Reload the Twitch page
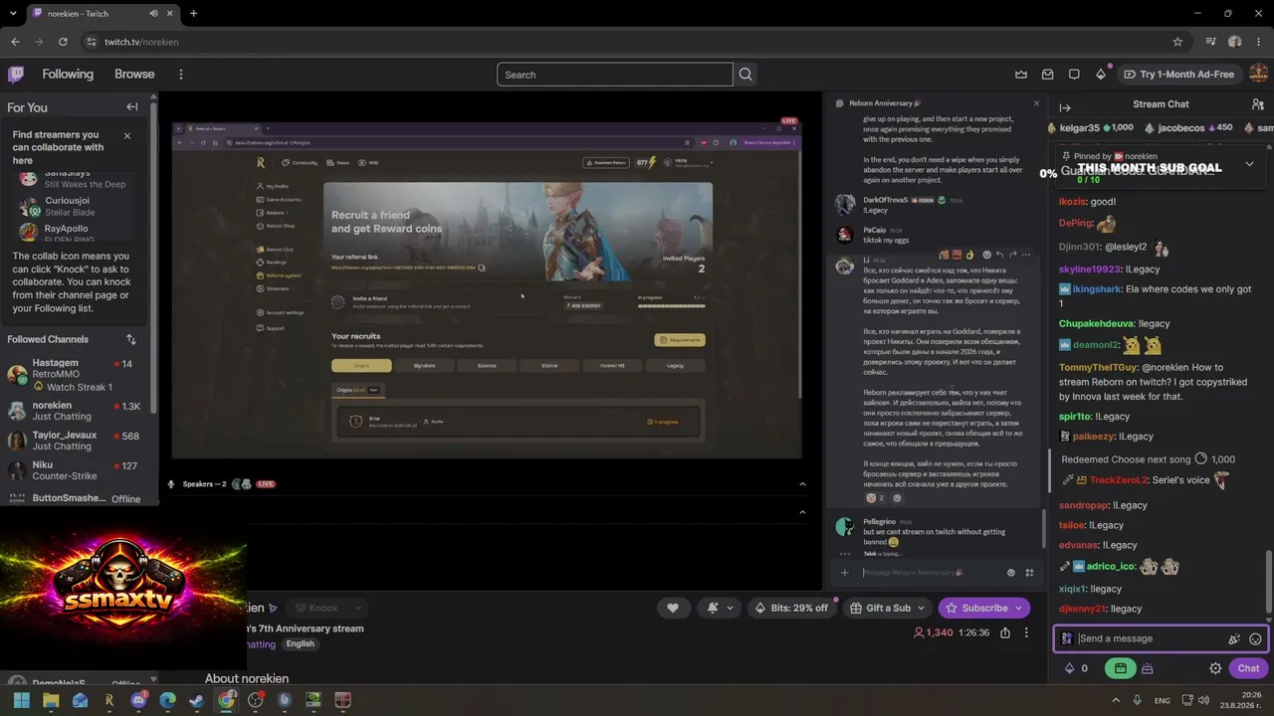 [x=63, y=42]
